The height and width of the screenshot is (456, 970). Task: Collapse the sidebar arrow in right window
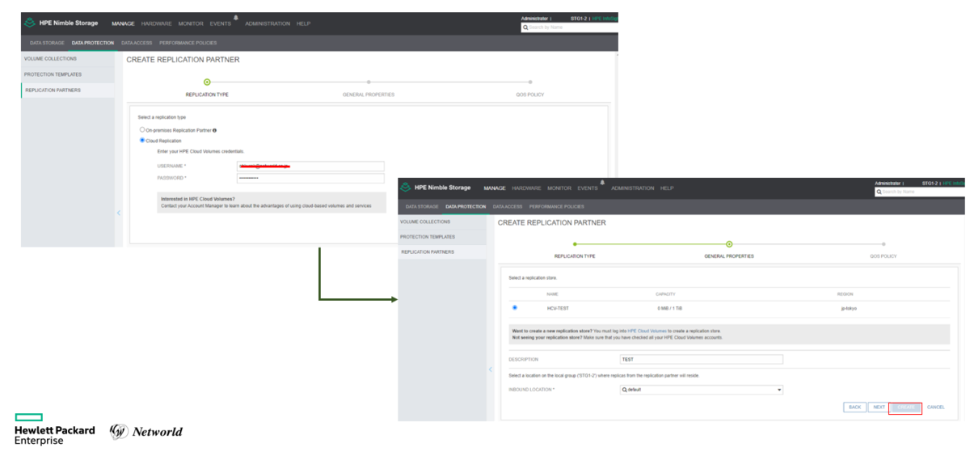[x=490, y=369]
